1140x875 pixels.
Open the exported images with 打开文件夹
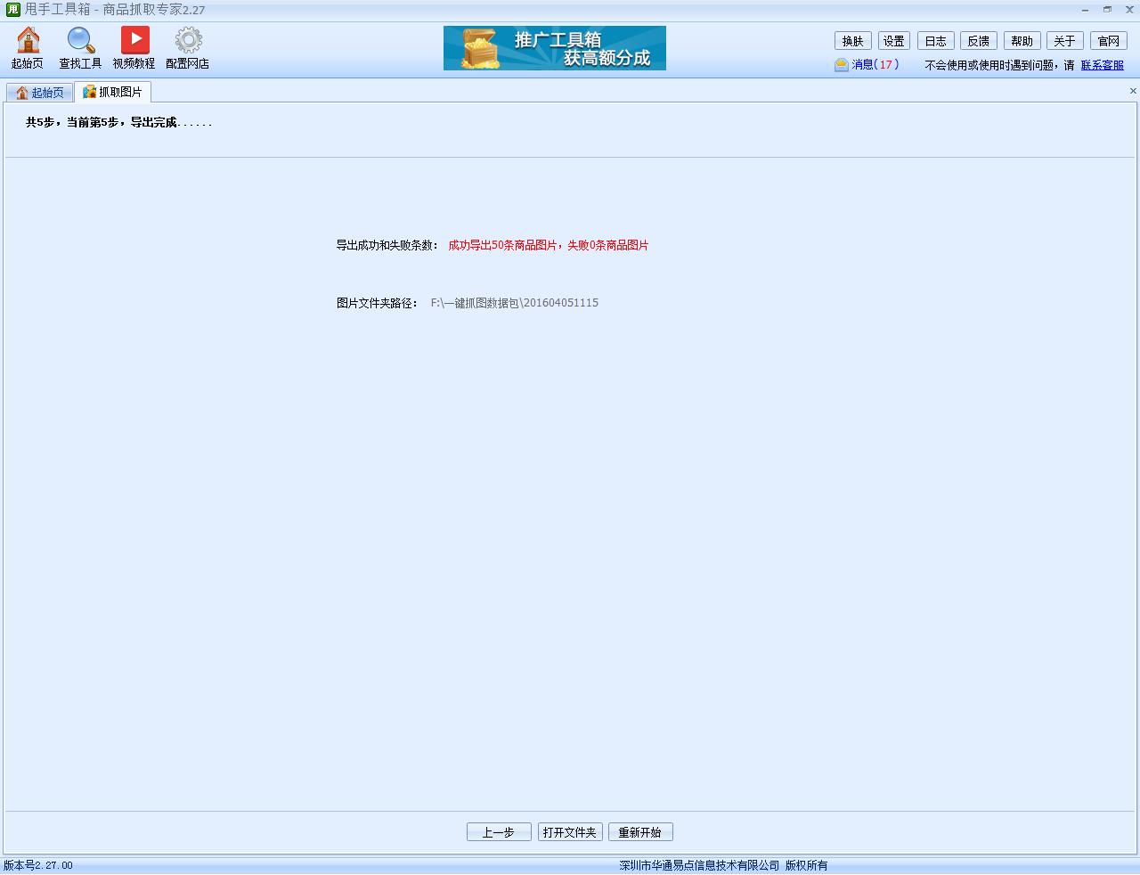coord(570,831)
